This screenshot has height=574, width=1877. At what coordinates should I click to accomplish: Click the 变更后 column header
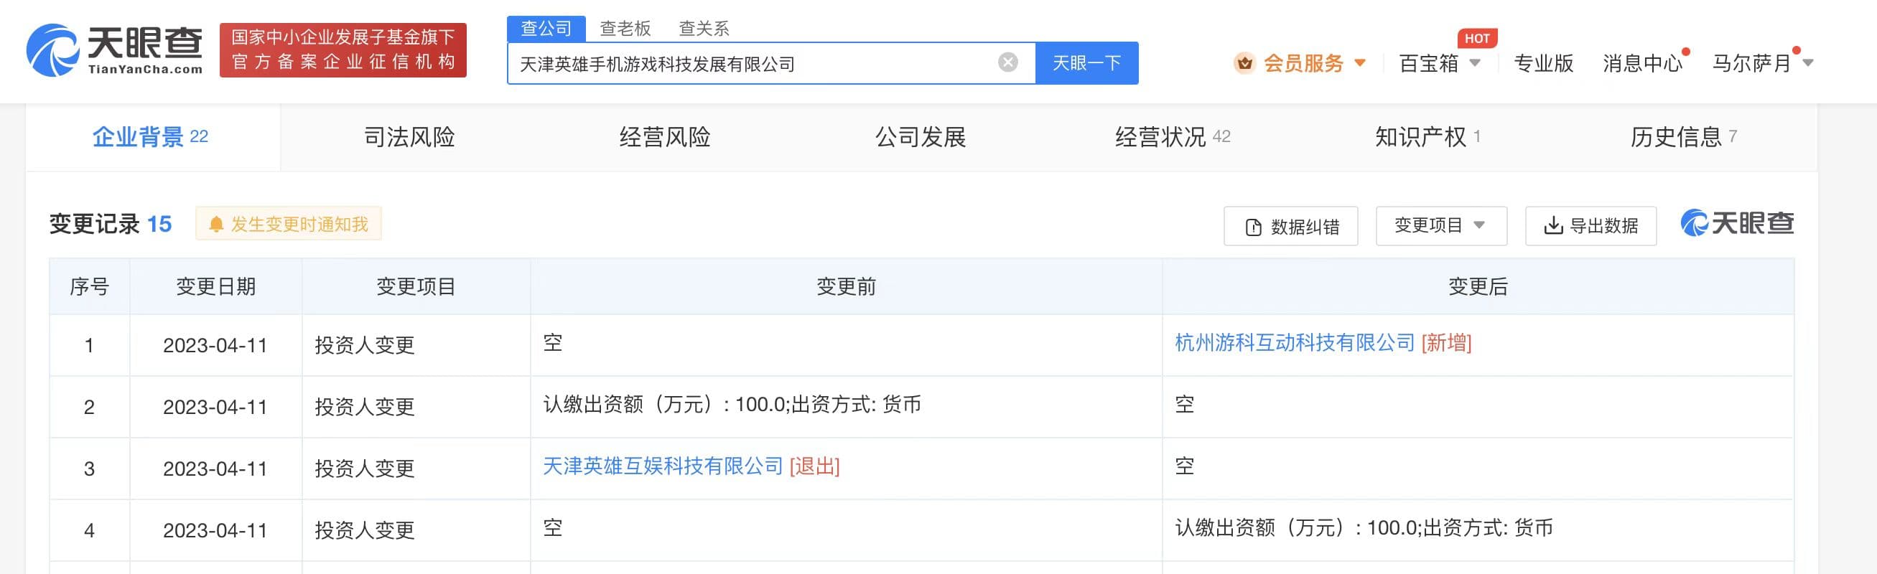1478,287
